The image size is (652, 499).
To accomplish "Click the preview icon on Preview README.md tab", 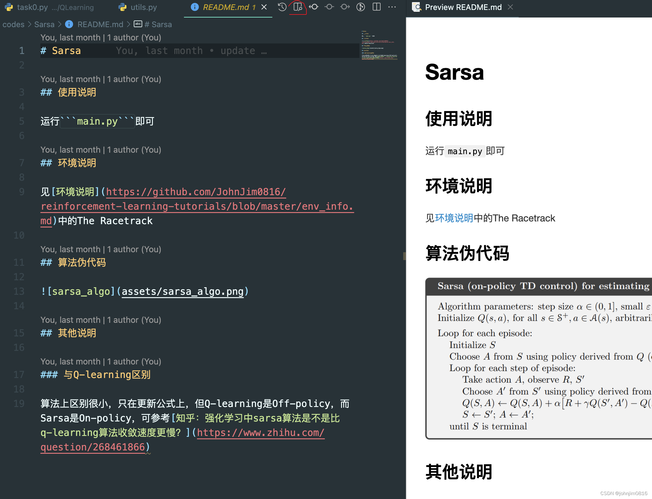I will [x=417, y=7].
